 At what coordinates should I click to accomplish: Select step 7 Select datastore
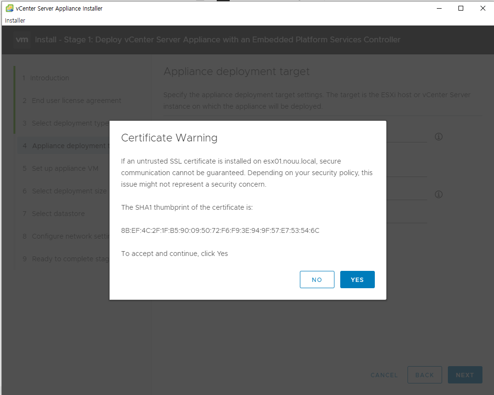click(53, 214)
